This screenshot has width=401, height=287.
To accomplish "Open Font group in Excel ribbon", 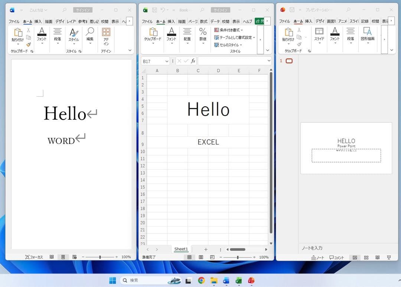I will pyautogui.click(x=171, y=36).
